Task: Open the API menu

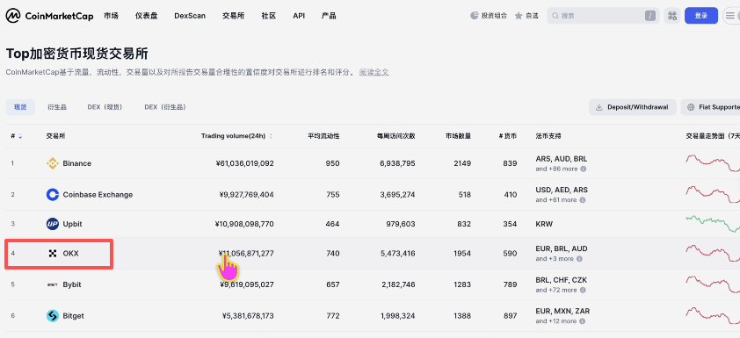Action: pos(299,16)
